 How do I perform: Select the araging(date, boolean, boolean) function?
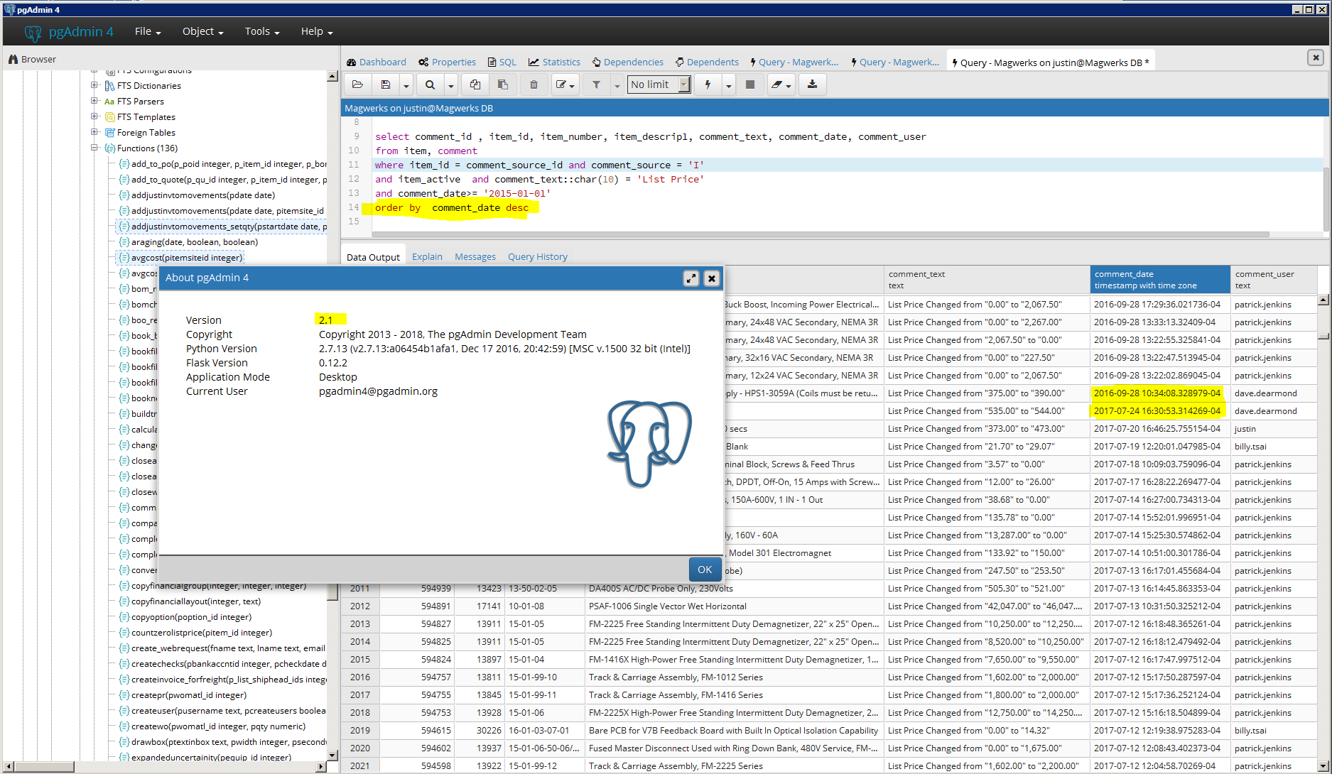tap(194, 242)
